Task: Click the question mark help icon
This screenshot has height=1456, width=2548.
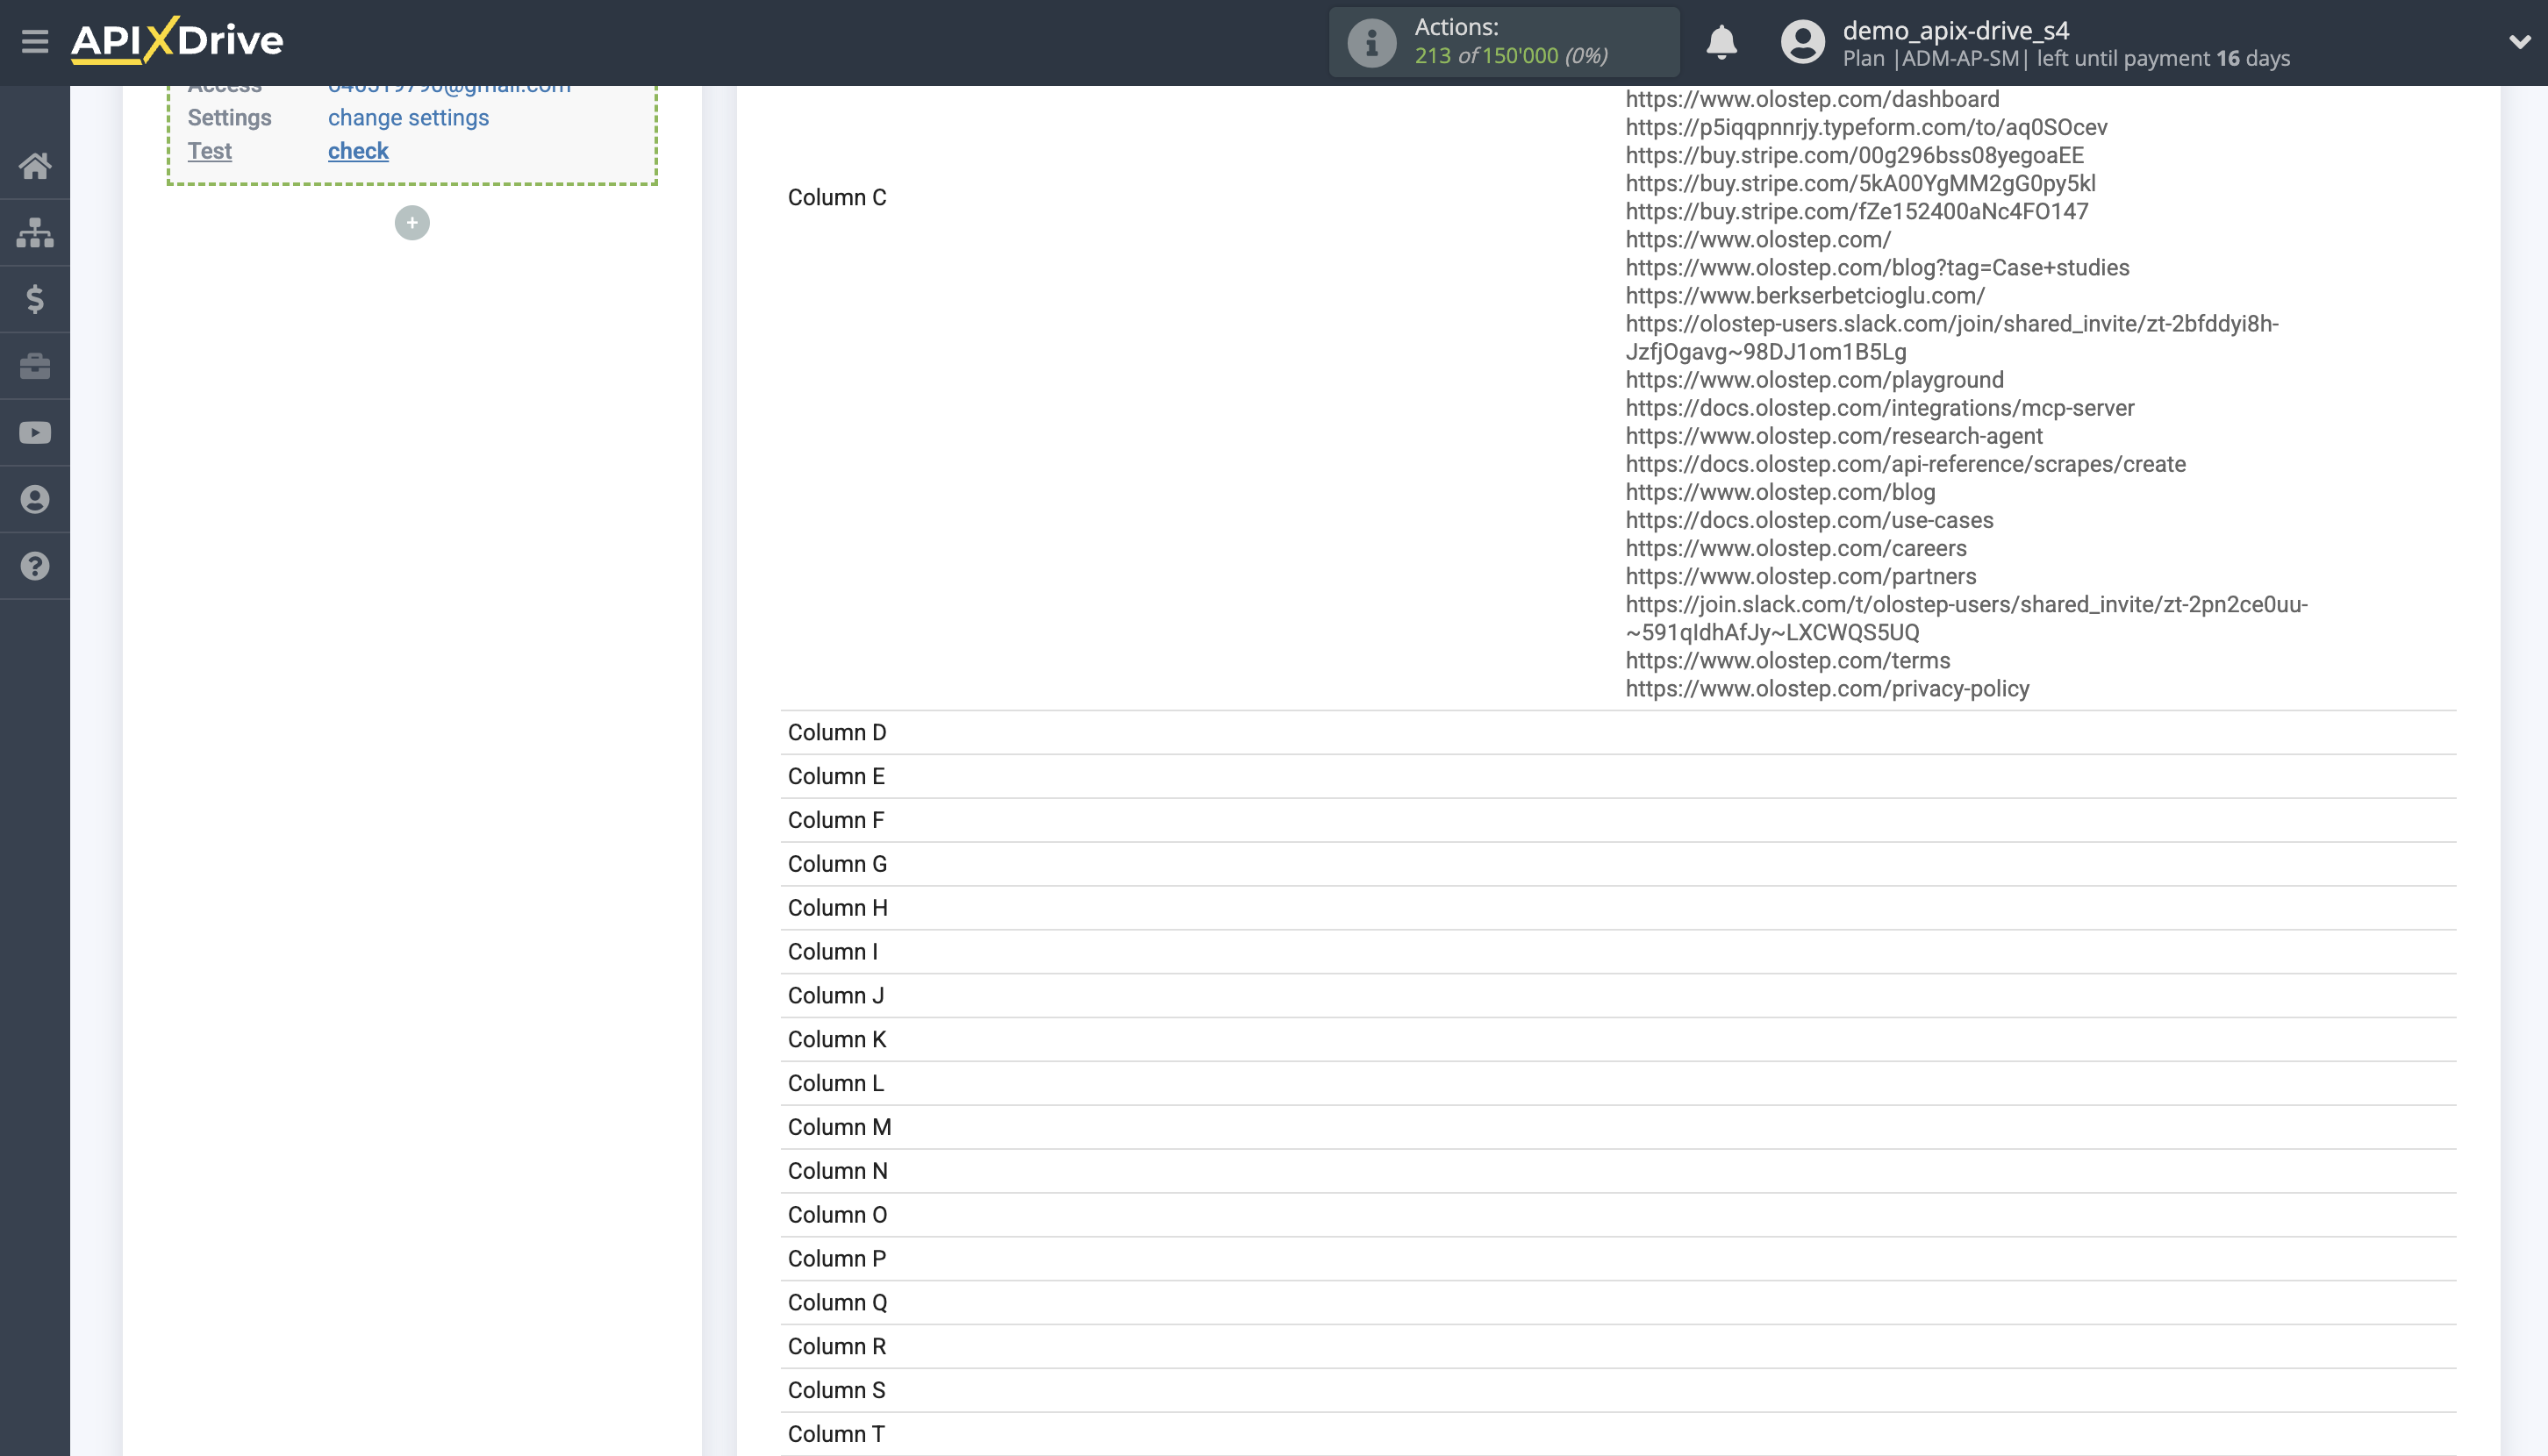Action: (35, 566)
